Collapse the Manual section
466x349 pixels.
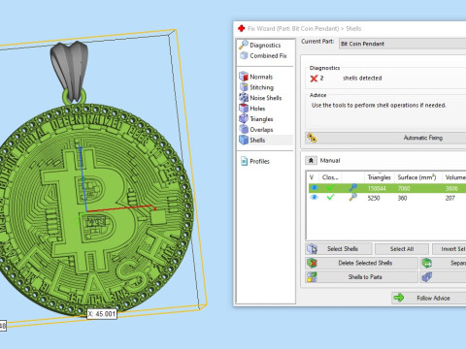coord(311,160)
